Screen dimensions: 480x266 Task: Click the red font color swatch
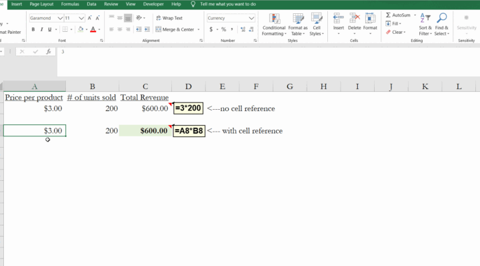[92, 29]
